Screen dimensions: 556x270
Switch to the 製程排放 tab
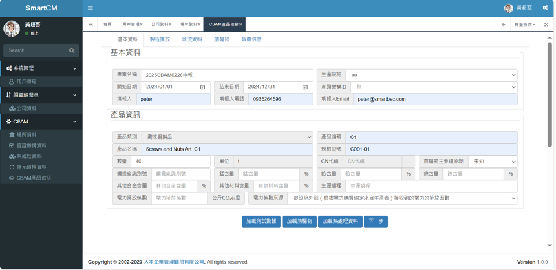tap(160, 39)
